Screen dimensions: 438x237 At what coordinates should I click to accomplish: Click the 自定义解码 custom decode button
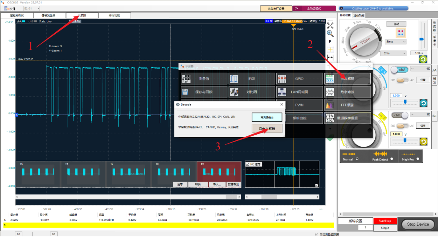click(x=267, y=129)
